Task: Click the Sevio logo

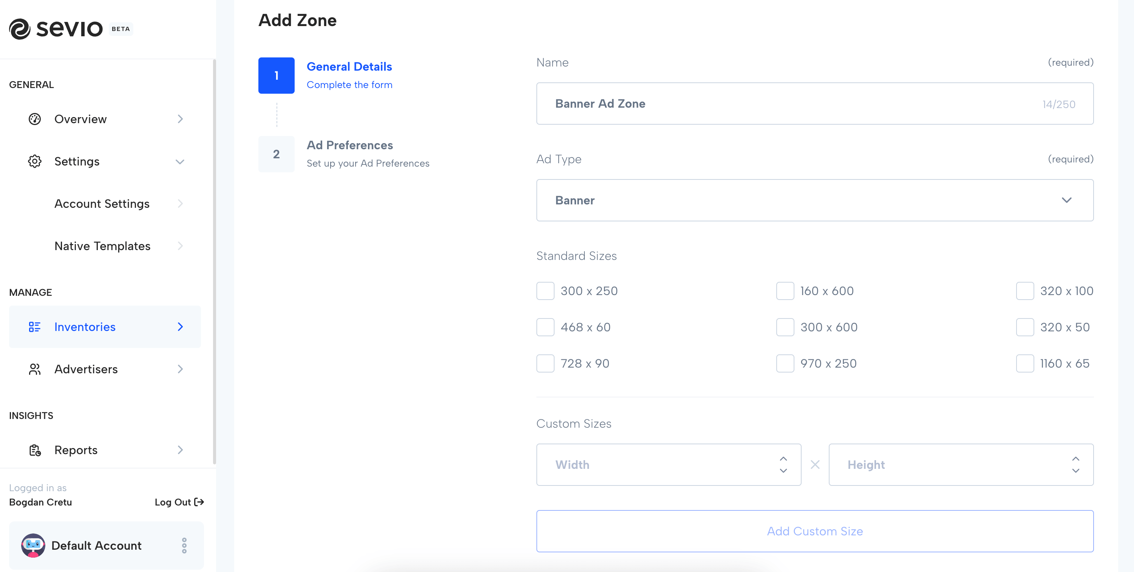Action: (56, 29)
